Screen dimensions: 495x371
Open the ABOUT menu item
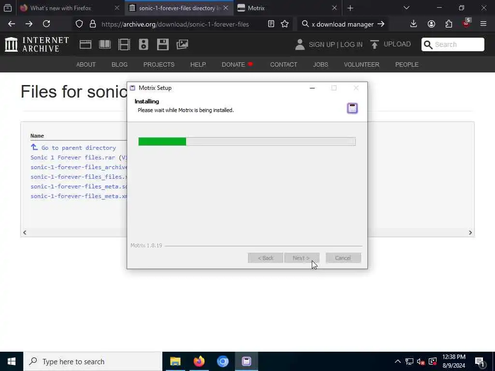click(86, 65)
